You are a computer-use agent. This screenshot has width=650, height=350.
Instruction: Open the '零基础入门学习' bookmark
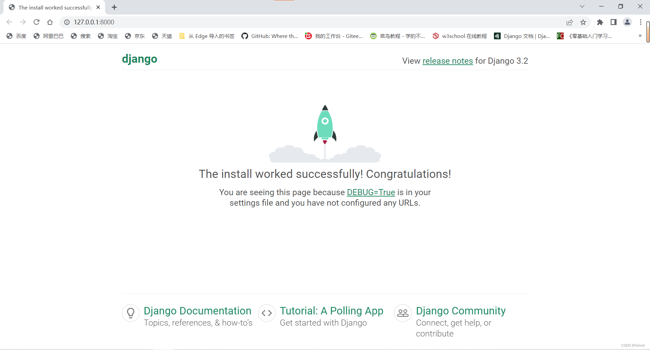(584, 36)
